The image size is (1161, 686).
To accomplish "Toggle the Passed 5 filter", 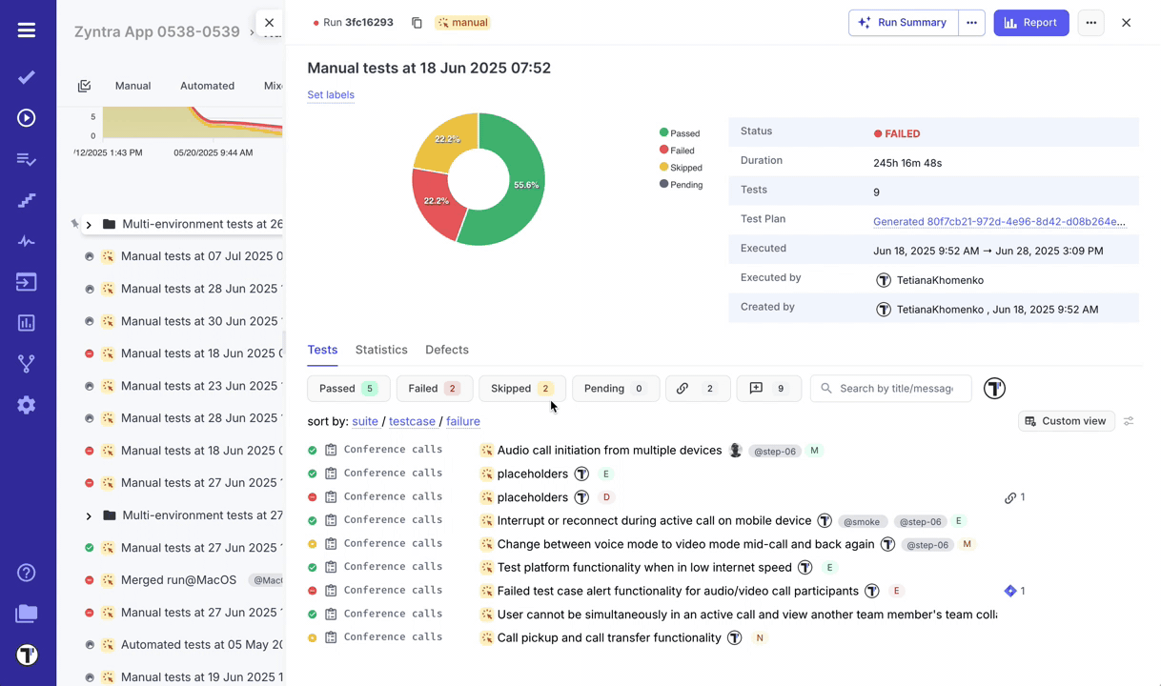I will [349, 389].
